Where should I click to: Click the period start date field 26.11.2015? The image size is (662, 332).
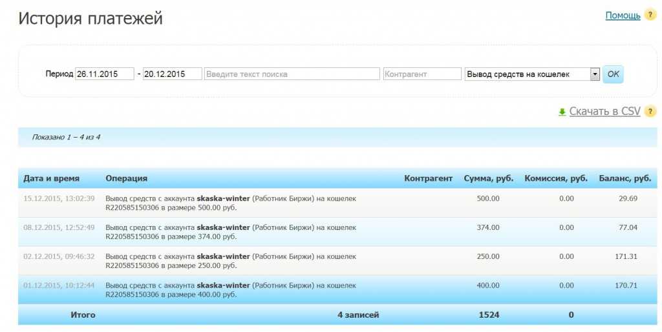[x=105, y=74]
